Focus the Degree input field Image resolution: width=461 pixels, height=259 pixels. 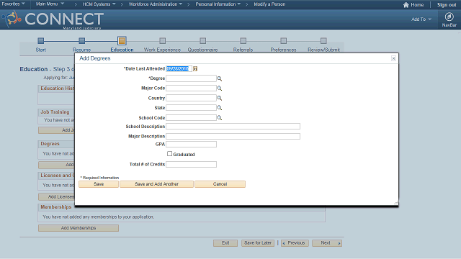pos(191,78)
